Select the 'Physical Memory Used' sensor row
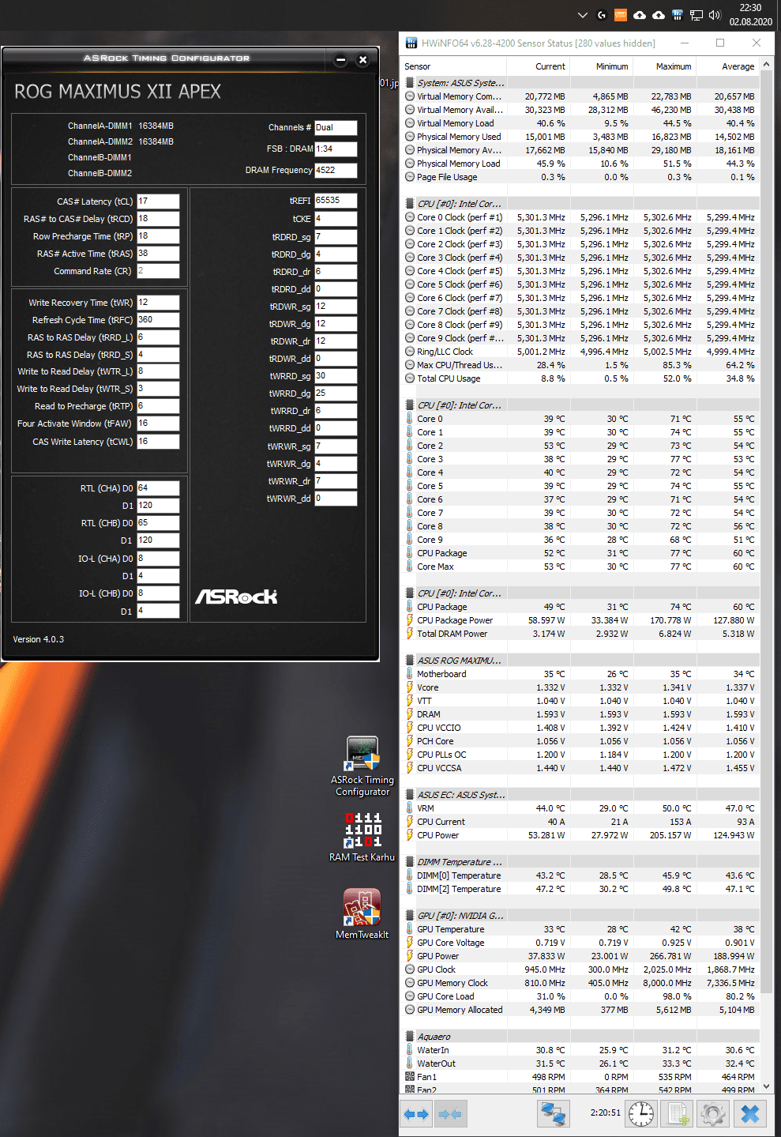This screenshot has width=781, height=1137. click(x=580, y=137)
